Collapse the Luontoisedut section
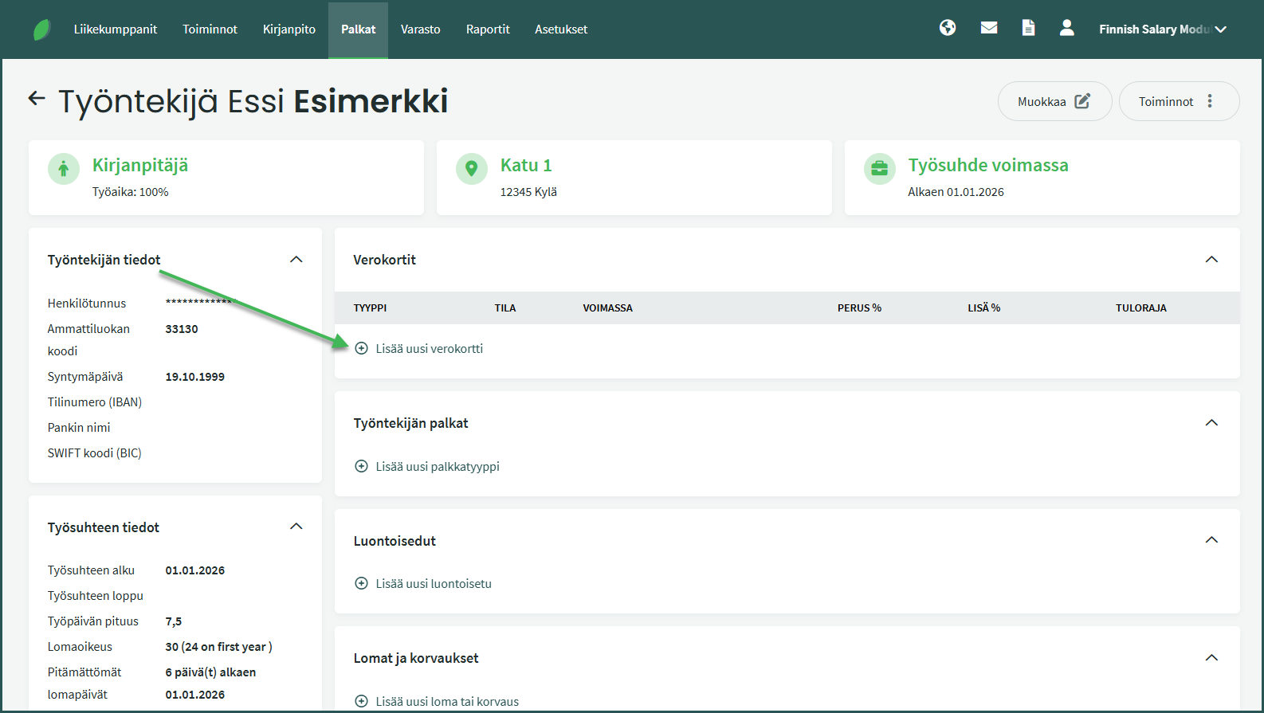This screenshot has height=713, width=1264. (1211, 540)
